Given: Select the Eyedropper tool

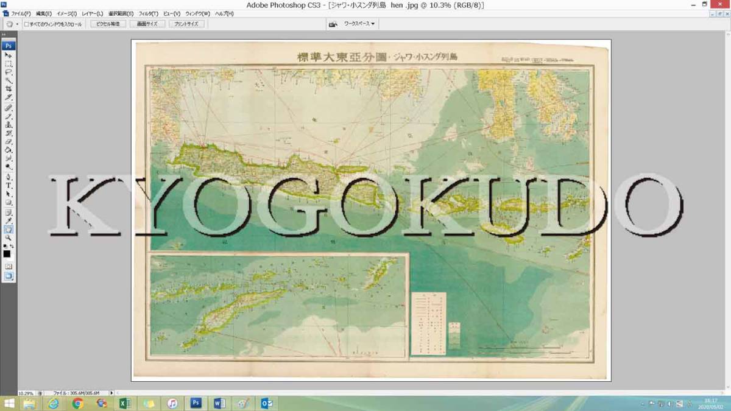Looking at the screenshot, I should pyautogui.click(x=9, y=221).
